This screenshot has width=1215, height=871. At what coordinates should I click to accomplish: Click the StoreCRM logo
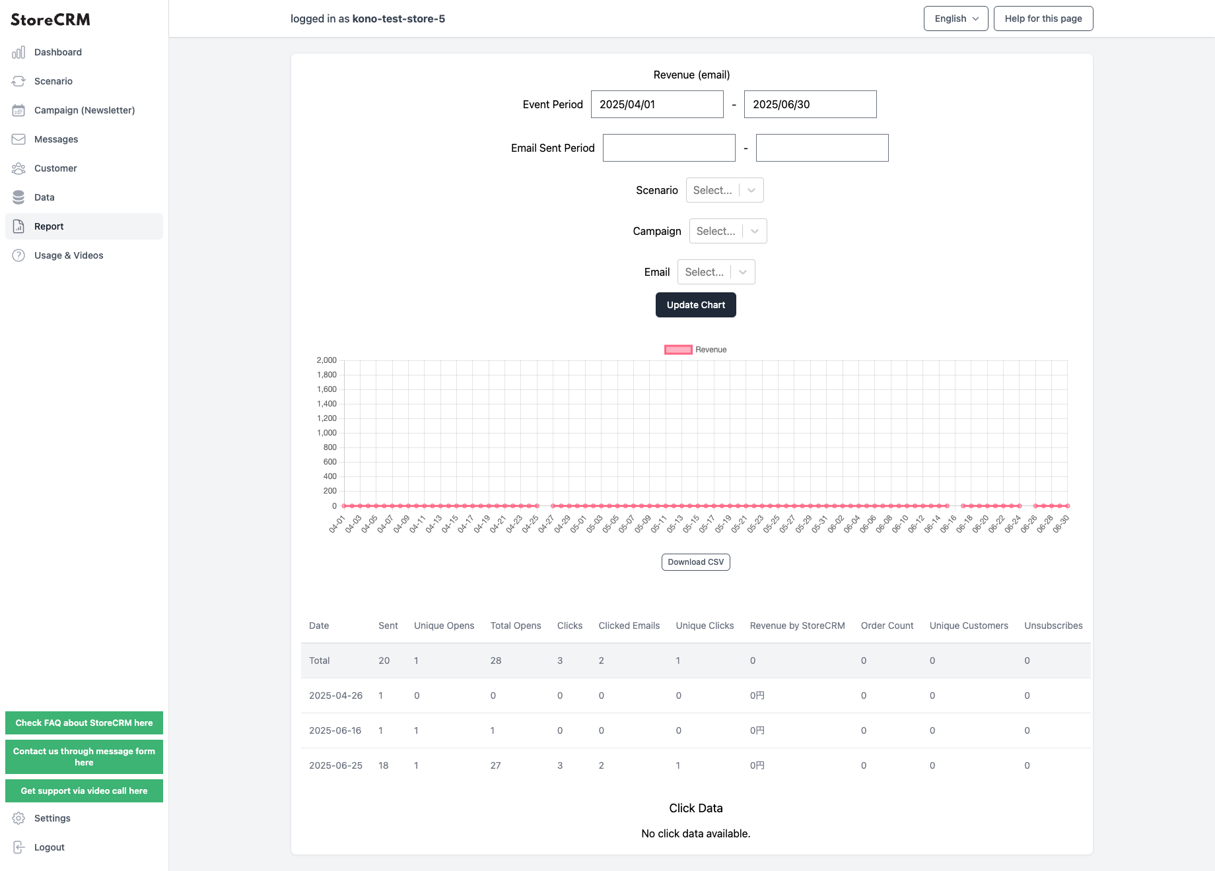50,20
